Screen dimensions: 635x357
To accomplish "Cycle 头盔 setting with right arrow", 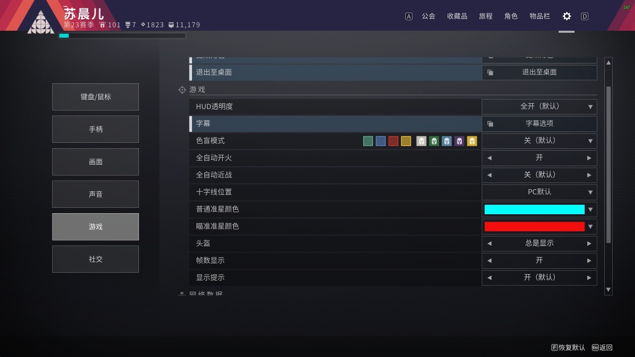I will pyautogui.click(x=589, y=243).
